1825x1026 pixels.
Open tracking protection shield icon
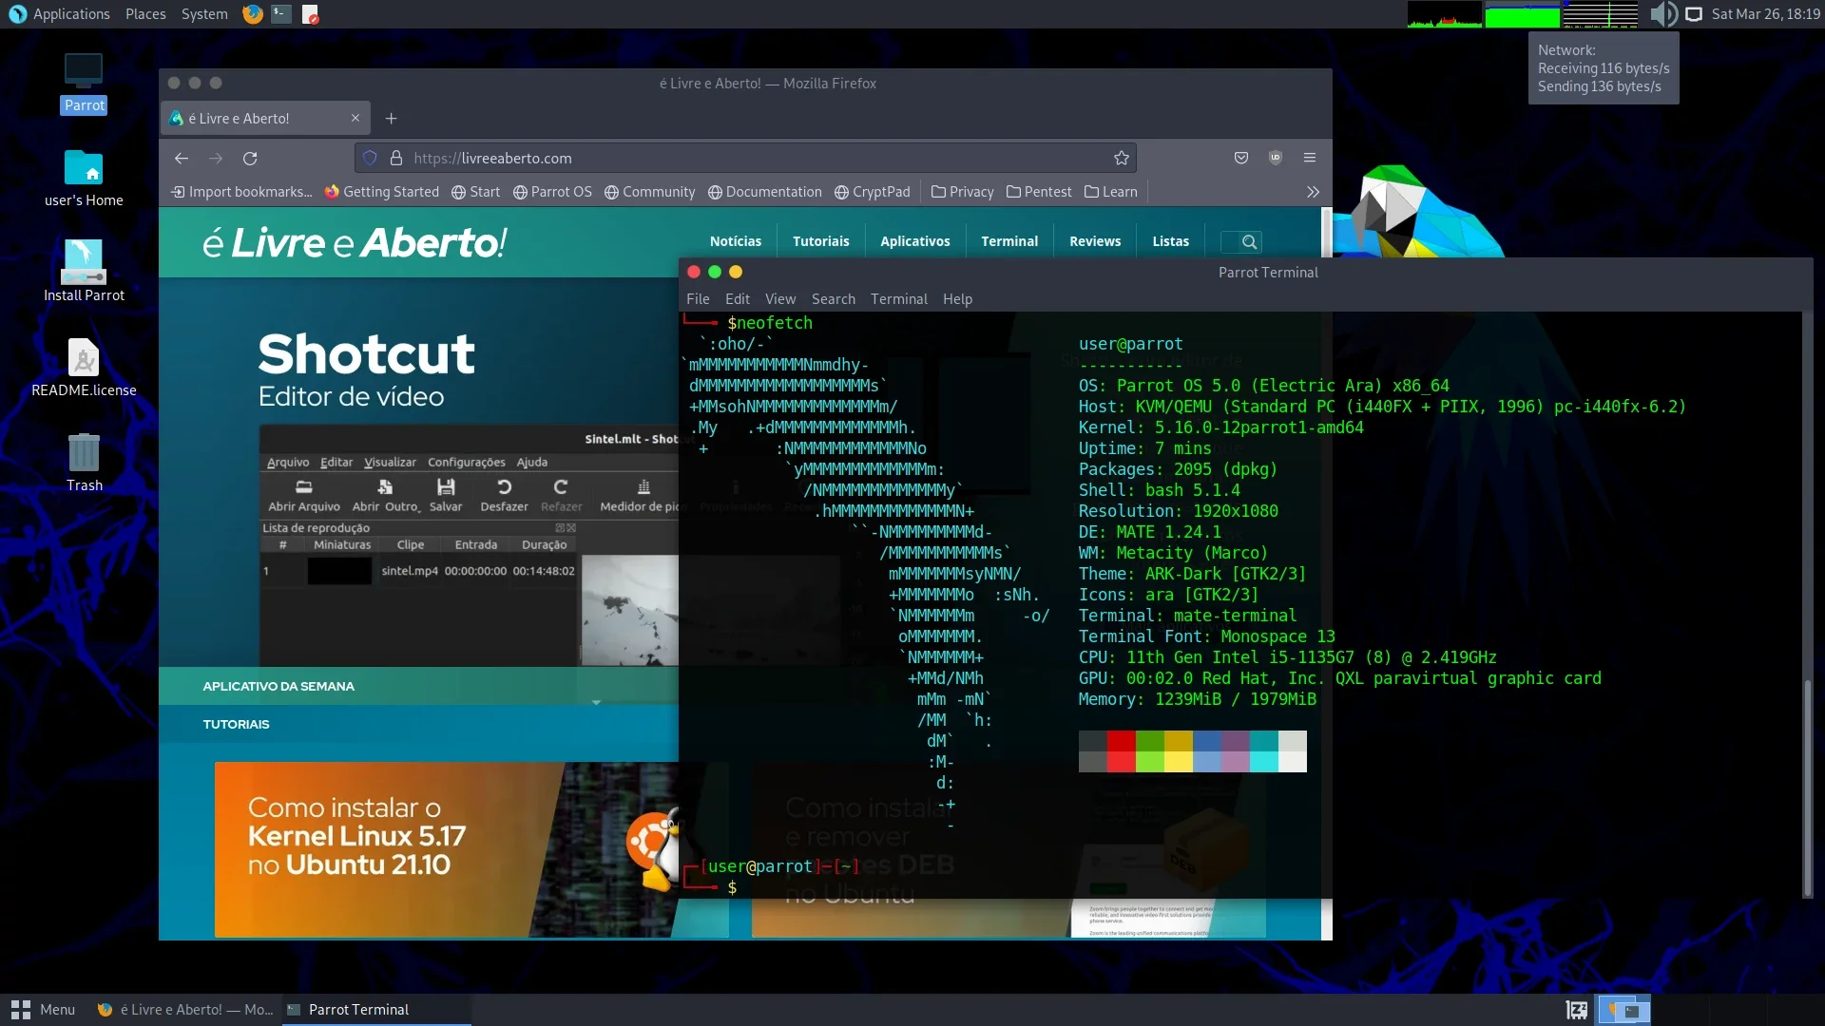tap(370, 158)
